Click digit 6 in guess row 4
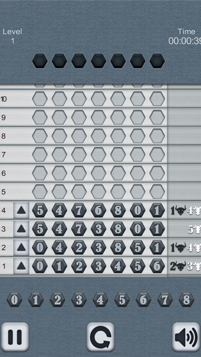This screenshot has width=201, height=357. click(x=98, y=210)
